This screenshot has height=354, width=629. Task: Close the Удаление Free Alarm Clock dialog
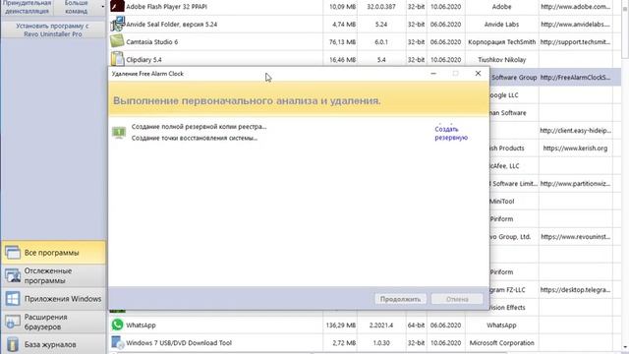point(478,74)
